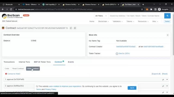Open browser side panel icon

tap(155, 9)
